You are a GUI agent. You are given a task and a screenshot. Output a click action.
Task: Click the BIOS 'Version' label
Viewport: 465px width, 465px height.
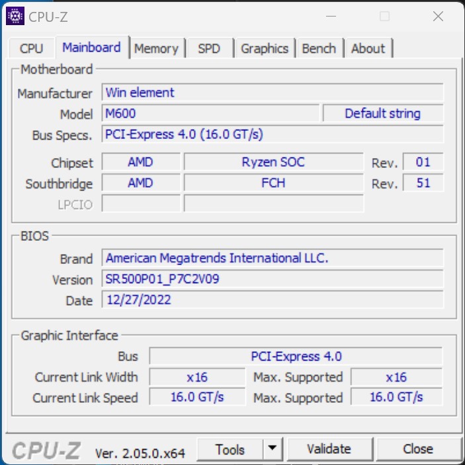click(72, 280)
